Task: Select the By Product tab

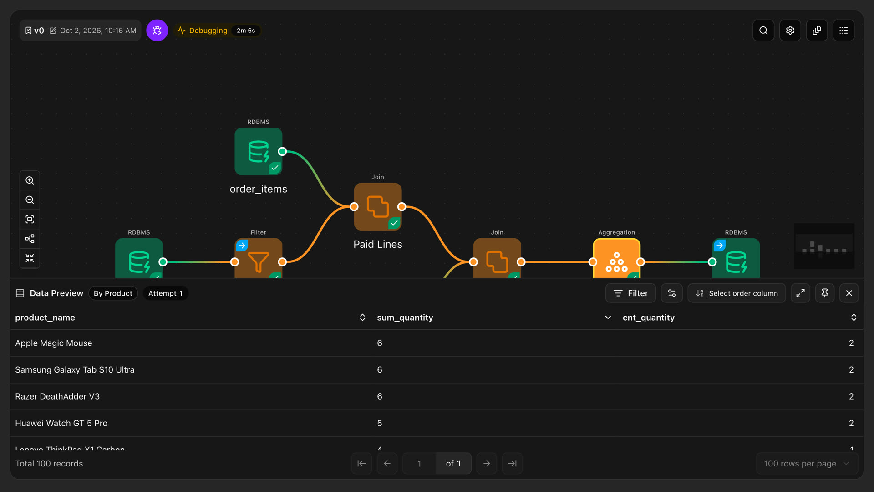Action: pyautogui.click(x=113, y=293)
